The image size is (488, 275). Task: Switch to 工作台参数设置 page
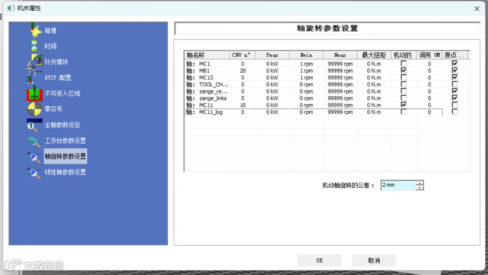(65, 141)
